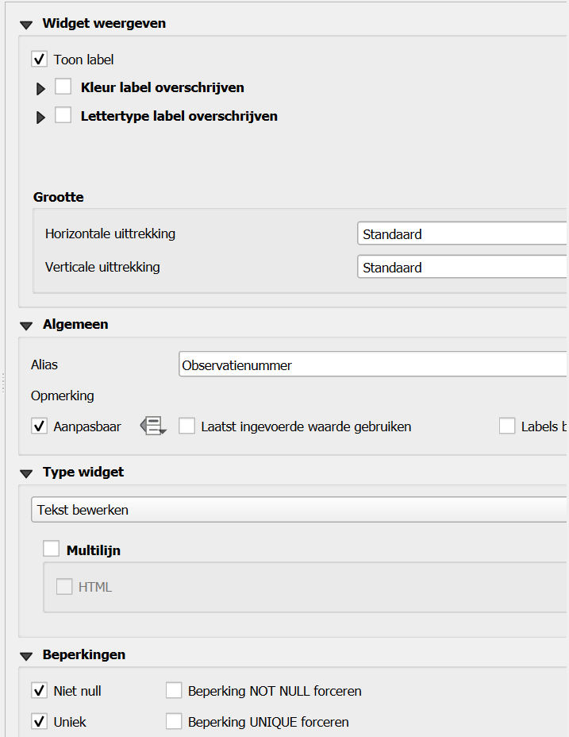The width and height of the screenshot is (569, 737).
Task: Enable Lettertype label overschrijven checkbox
Action: (63, 116)
